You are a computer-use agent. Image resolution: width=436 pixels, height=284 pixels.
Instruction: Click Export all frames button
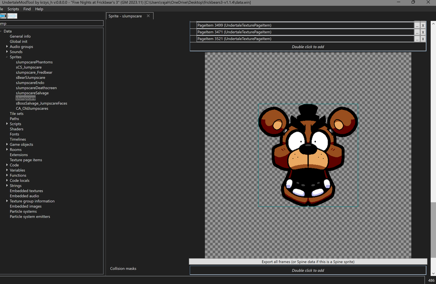(x=308, y=262)
